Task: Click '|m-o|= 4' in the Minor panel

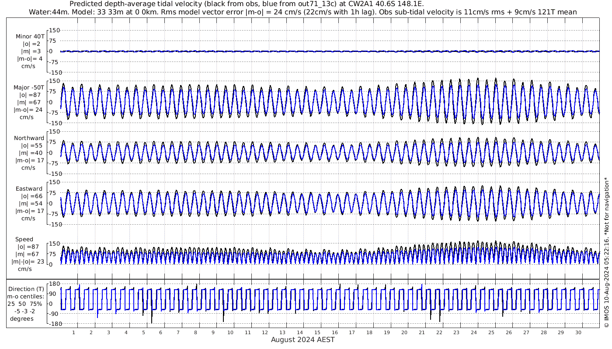Action: (30, 59)
